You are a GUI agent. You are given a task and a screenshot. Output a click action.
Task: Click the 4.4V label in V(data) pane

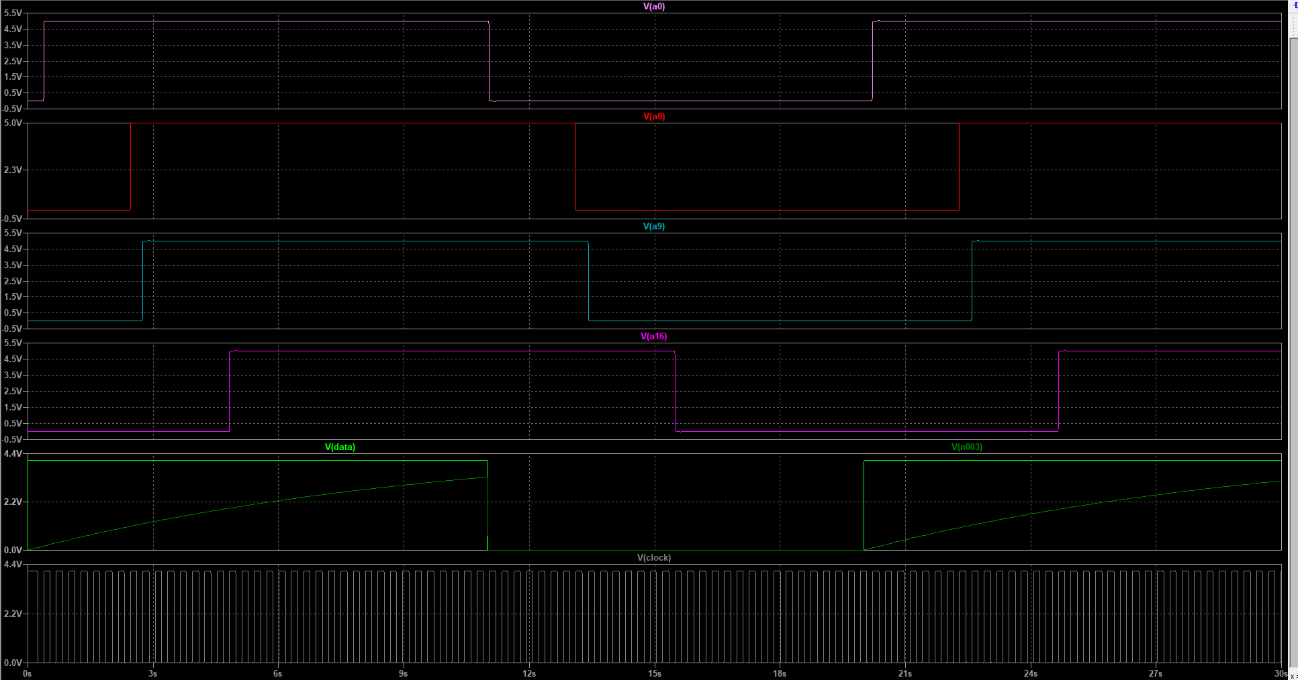13,453
